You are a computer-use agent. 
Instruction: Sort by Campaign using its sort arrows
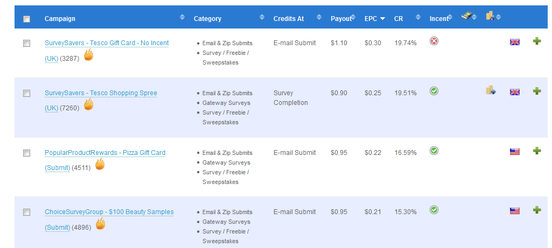(x=182, y=17)
